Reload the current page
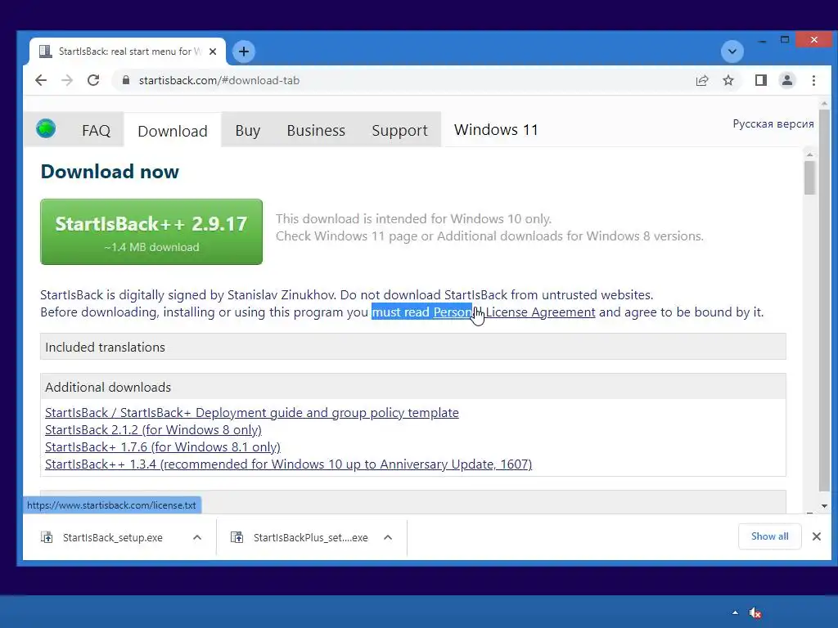 coord(93,81)
